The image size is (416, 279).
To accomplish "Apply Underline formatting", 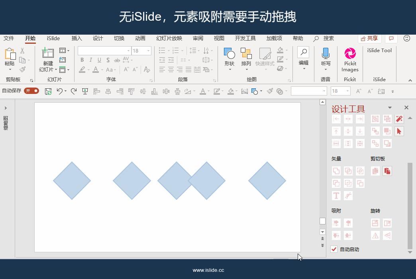I will (x=99, y=60).
